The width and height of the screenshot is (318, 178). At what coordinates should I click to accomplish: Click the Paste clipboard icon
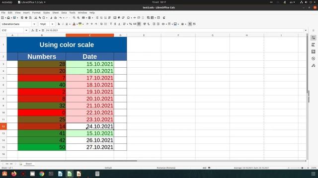(x=44, y=18)
